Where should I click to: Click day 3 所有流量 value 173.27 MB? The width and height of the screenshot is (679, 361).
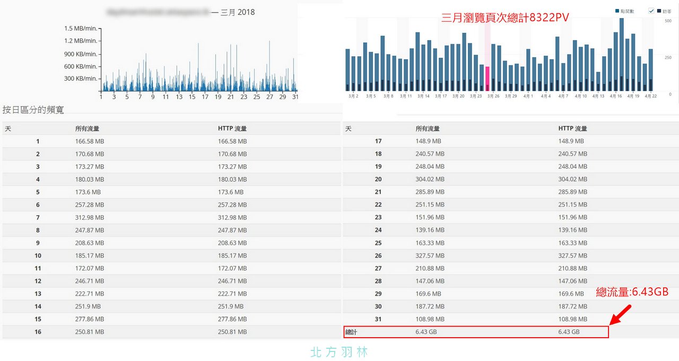click(x=90, y=166)
